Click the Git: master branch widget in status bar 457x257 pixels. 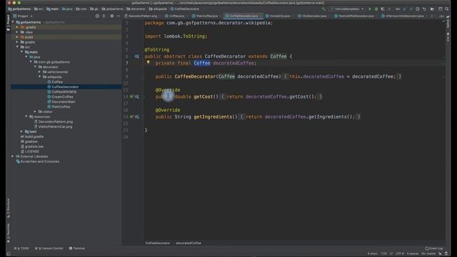(428, 254)
